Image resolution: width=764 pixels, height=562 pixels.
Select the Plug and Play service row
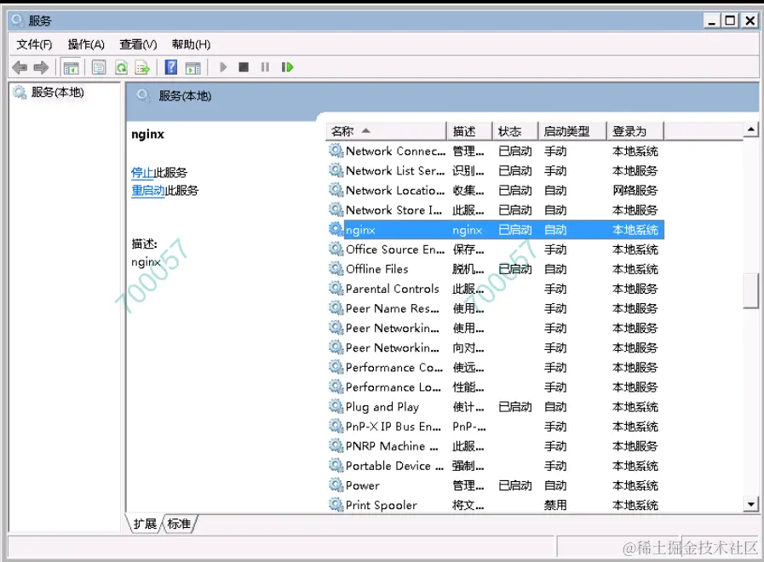coord(495,407)
